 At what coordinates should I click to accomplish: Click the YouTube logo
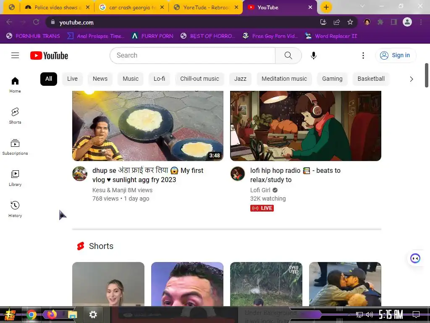(49, 56)
